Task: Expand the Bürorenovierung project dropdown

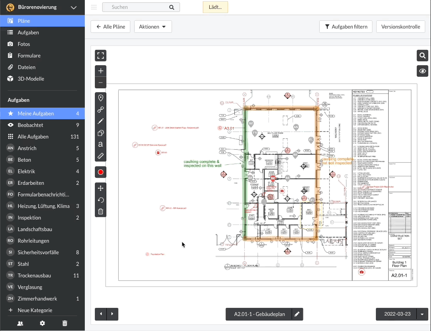Action: pyautogui.click(x=74, y=7)
